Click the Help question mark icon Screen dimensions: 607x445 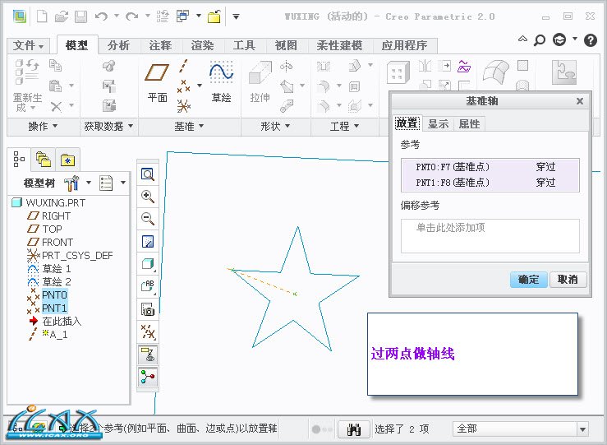pyautogui.click(x=591, y=39)
